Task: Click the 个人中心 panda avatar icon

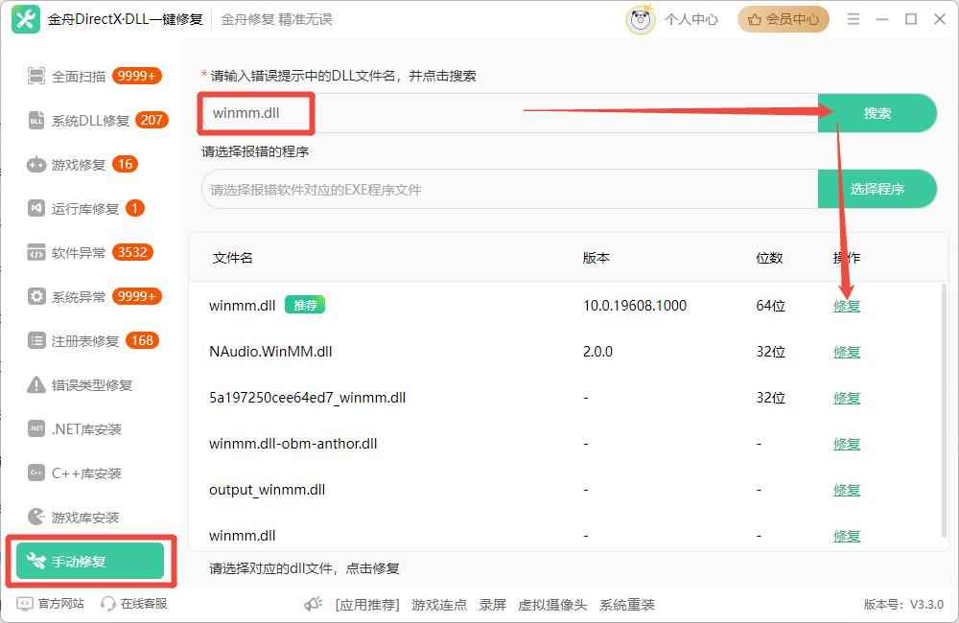Action: click(640, 19)
